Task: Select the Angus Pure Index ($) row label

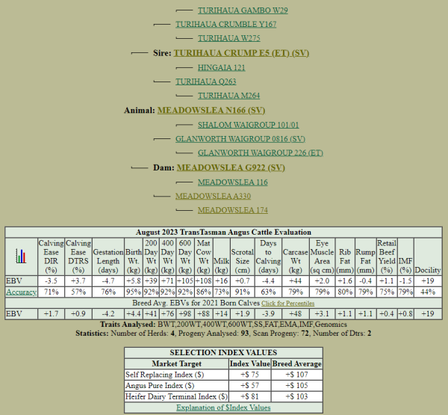Action: click(x=160, y=386)
